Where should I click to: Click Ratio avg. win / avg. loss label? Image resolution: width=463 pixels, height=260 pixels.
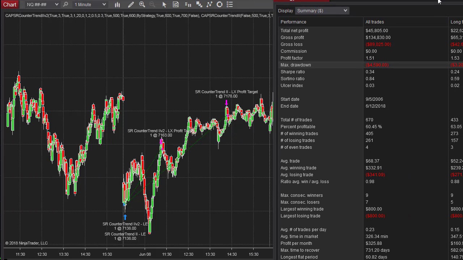click(x=305, y=182)
